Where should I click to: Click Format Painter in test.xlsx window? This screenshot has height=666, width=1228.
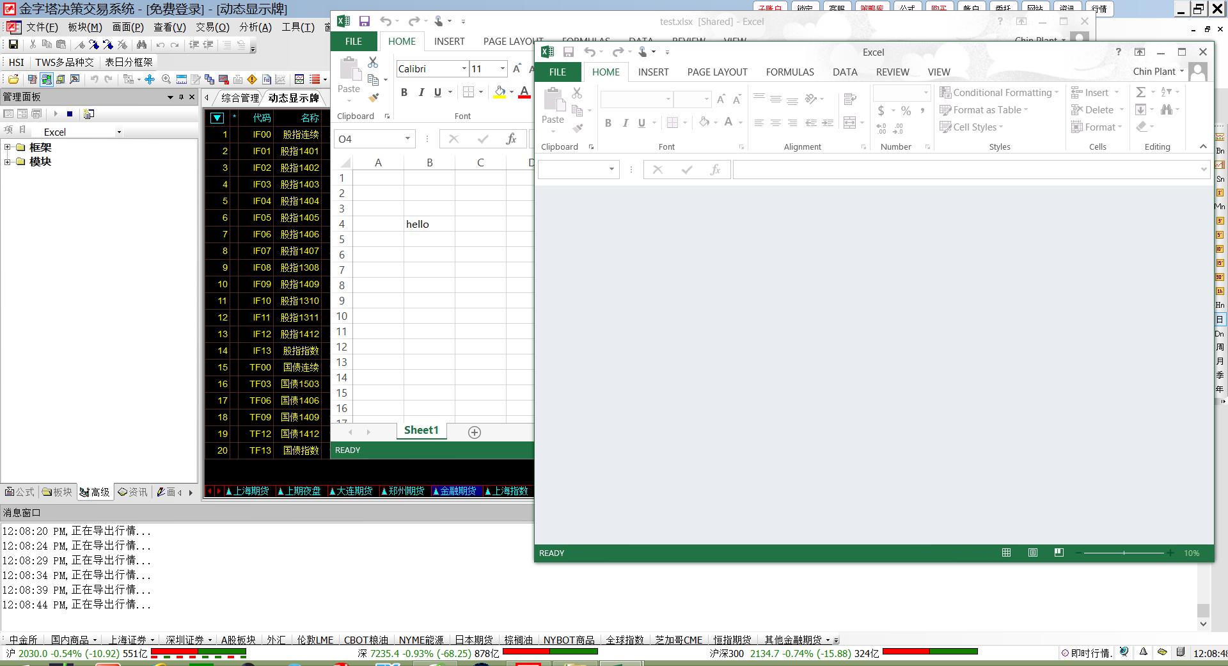click(374, 97)
